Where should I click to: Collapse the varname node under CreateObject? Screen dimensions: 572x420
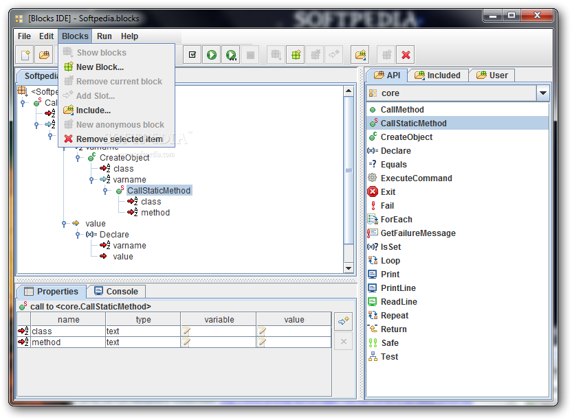pyautogui.click(x=91, y=180)
